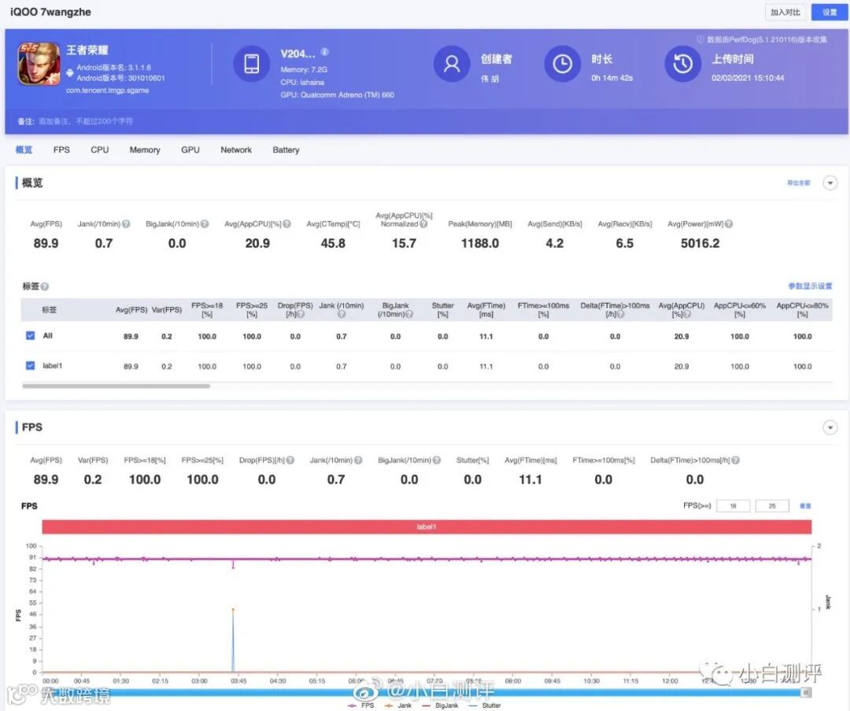Screen dimensions: 850x711
Task: Toggle the All row checkbox
Action: 31,336
